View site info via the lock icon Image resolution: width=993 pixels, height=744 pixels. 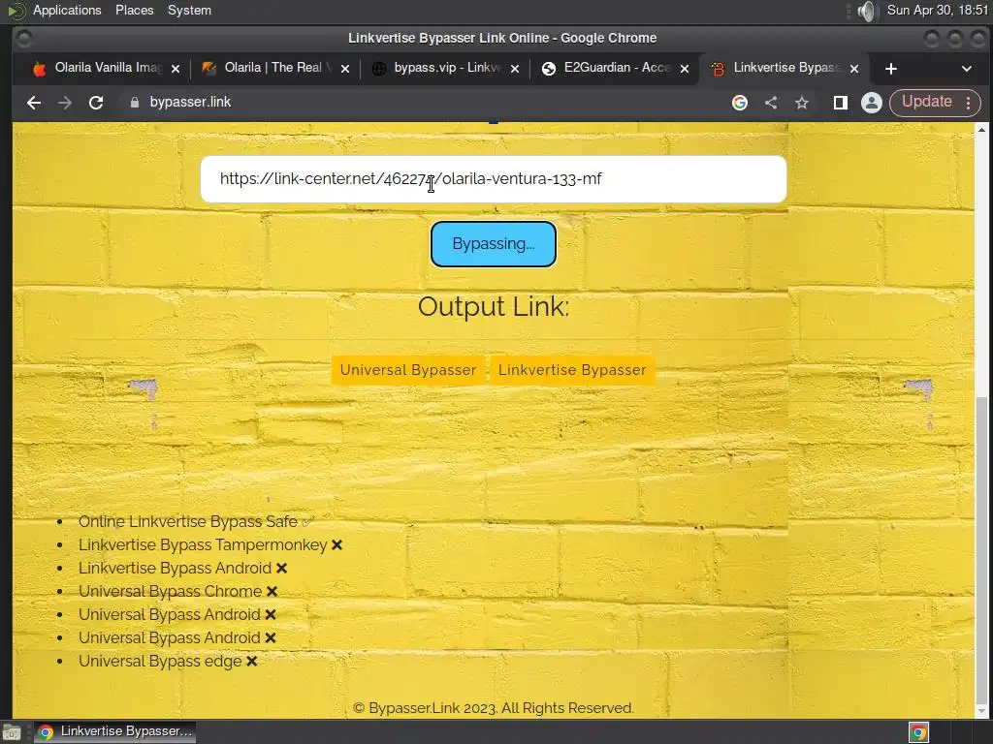134,103
